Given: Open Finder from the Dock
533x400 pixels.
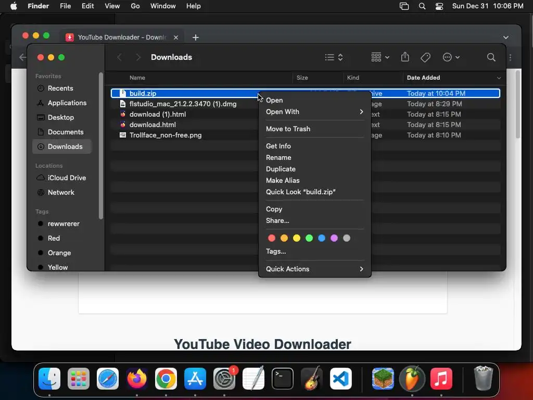Looking at the screenshot, I should click(49, 379).
